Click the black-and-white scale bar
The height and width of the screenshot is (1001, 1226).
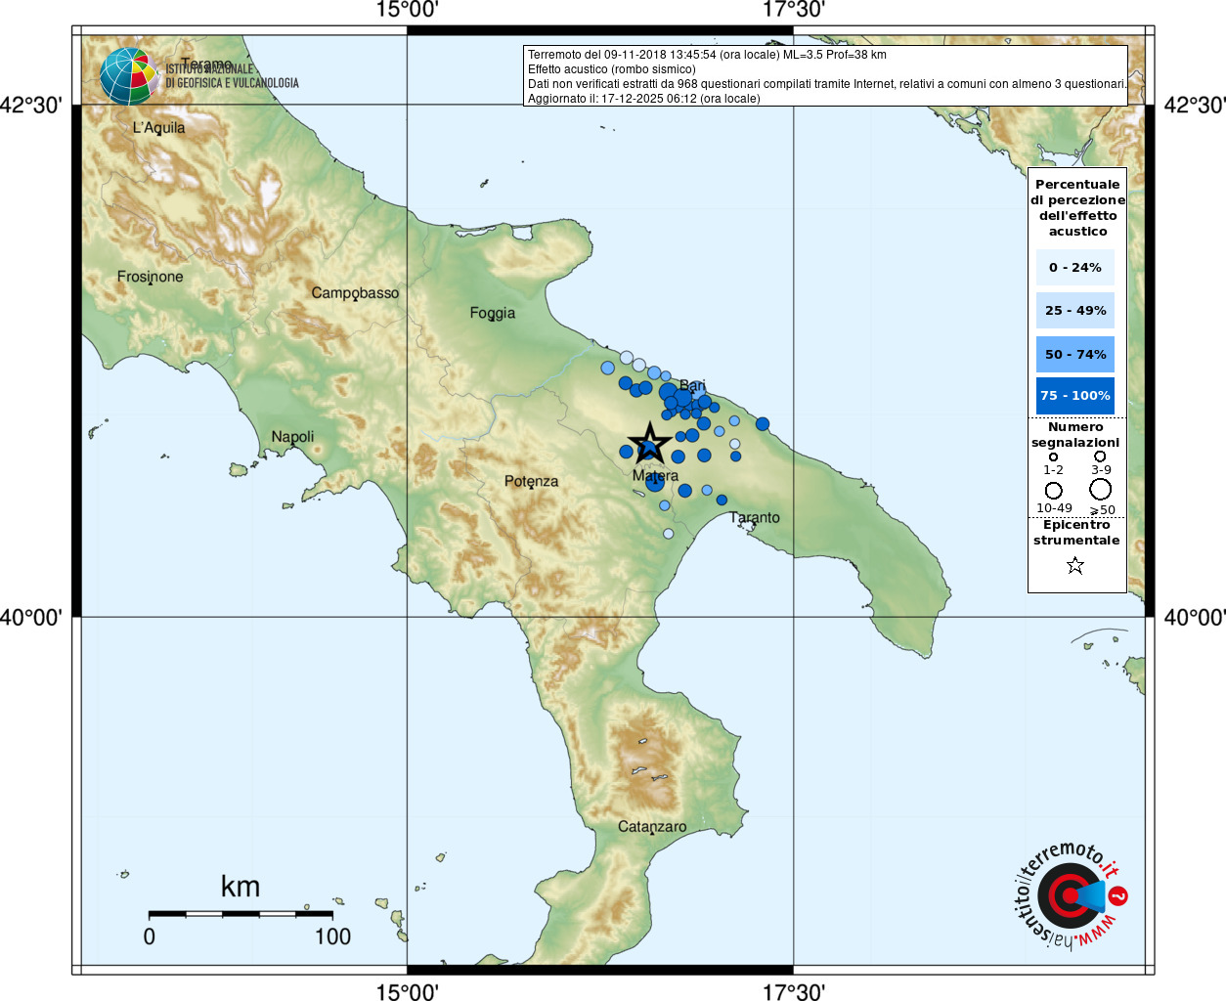click(x=241, y=914)
